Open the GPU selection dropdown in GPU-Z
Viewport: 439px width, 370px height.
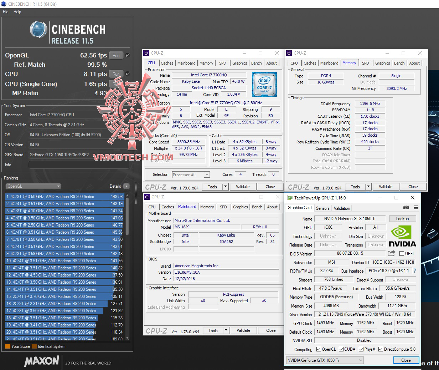click(x=325, y=360)
